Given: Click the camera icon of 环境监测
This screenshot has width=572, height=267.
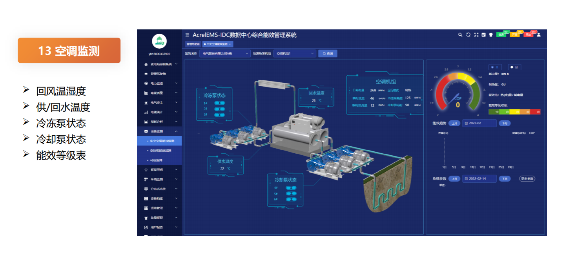Looking at the screenshot, I should 146,179.
